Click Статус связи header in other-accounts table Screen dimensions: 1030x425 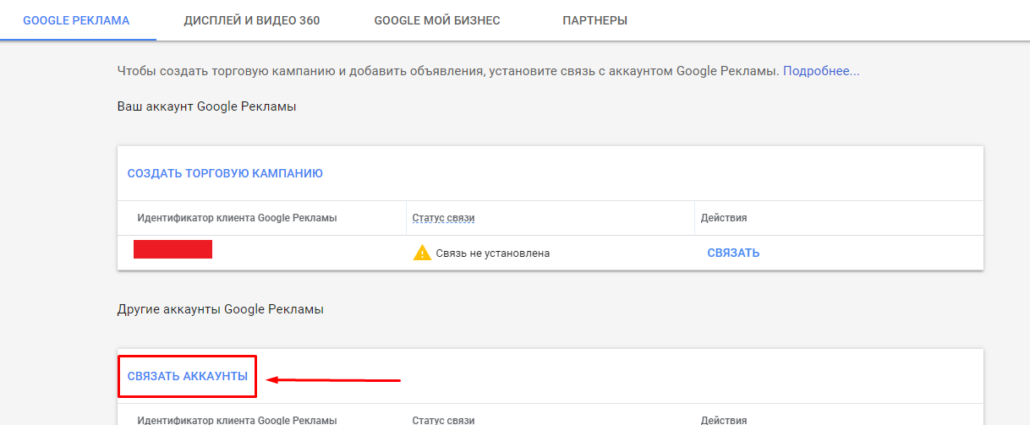tap(443, 420)
